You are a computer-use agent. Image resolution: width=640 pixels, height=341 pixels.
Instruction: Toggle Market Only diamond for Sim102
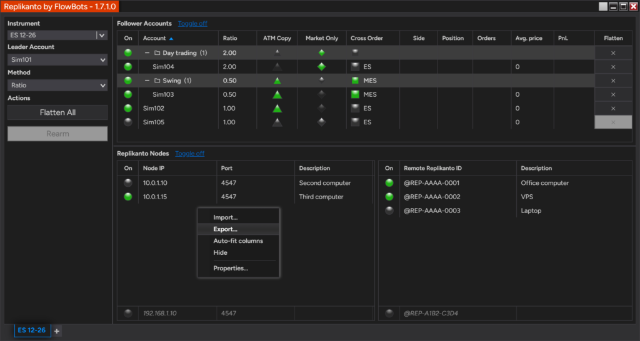pos(322,109)
